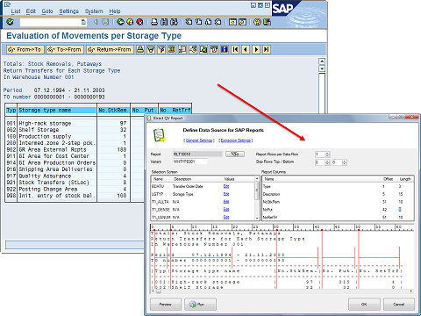Screen dimensions: 421x316
Task: Increase the Skip Rows Top value
Action: (x=327, y=161)
